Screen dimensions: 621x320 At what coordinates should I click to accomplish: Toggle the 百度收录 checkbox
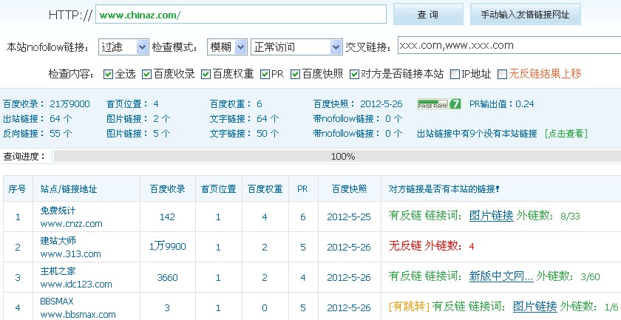[147, 74]
